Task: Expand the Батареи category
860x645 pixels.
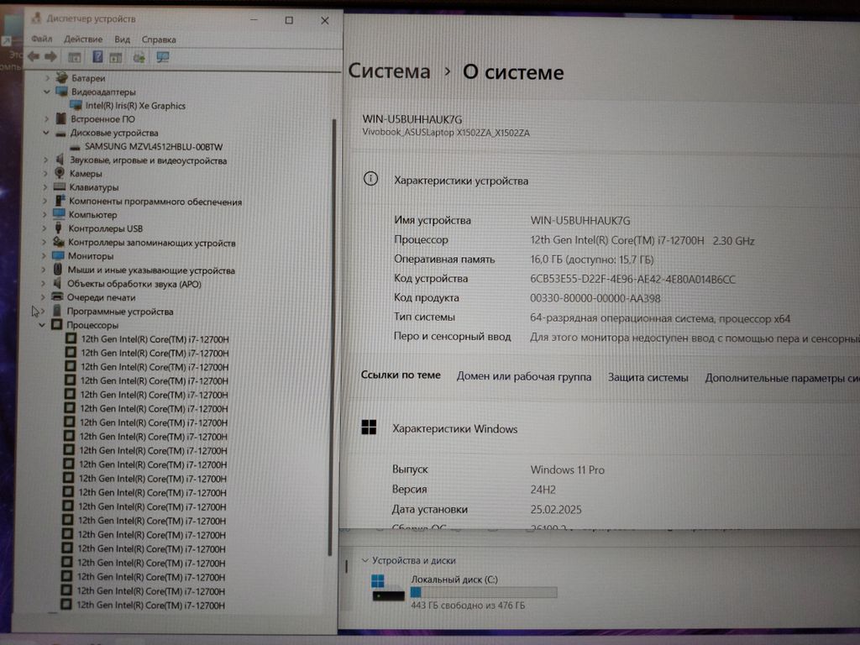Action: point(48,78)
